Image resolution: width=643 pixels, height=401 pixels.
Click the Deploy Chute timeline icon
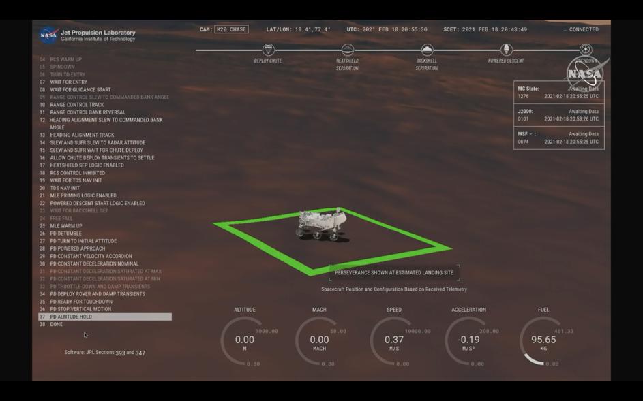(268, 50)
